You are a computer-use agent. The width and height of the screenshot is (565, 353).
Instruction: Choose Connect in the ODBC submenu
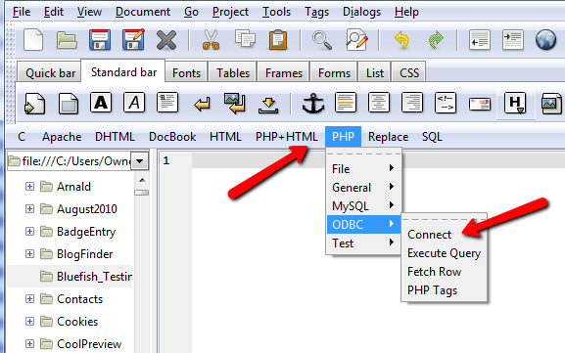point(429,235)
